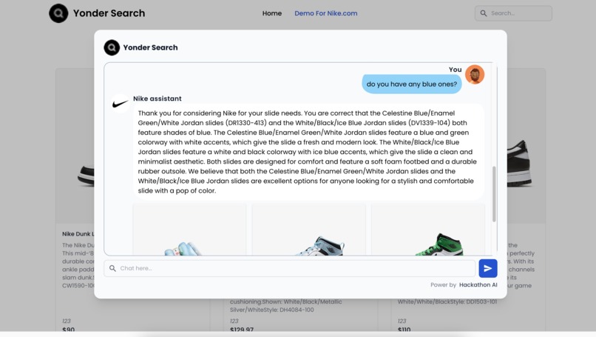
Task: Click the Yonder Search logo in page header
Action: point(58,13)
